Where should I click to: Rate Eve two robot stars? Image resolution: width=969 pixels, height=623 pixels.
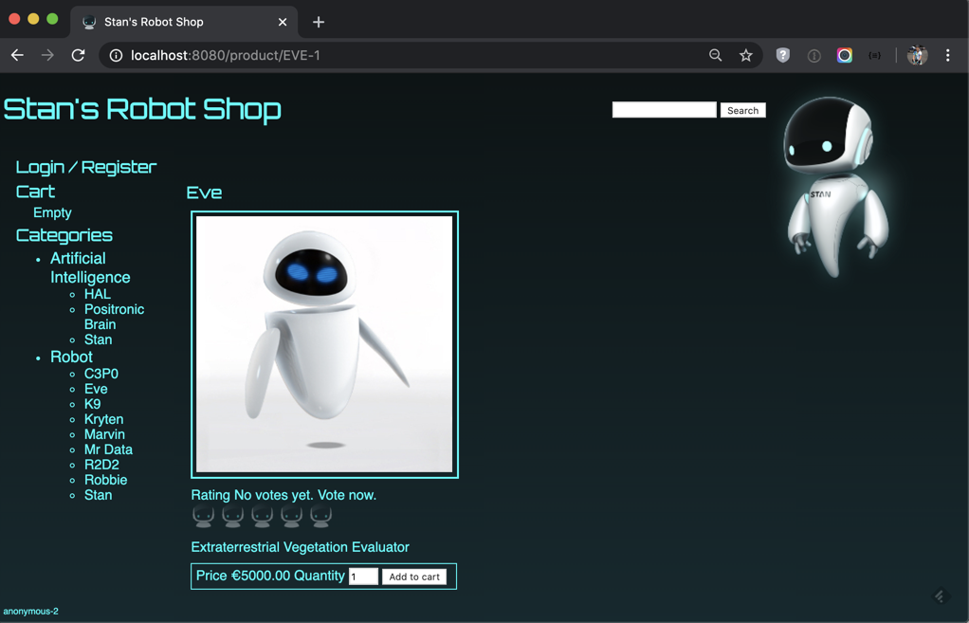233,516
